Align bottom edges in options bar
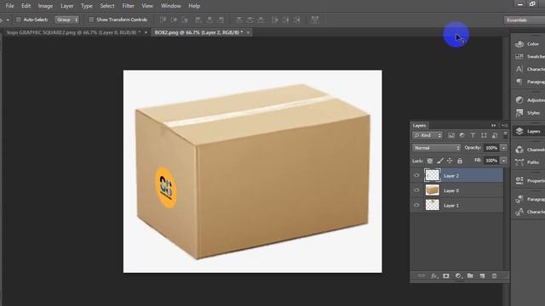 coord(185,20)
